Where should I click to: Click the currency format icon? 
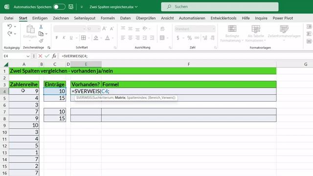[178, 38]
